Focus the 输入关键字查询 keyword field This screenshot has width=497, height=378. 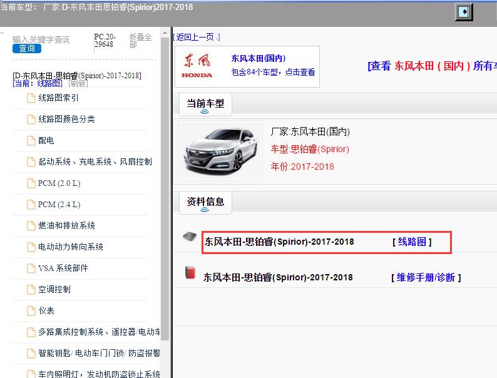pyautogui.click(x=41, y=39)
